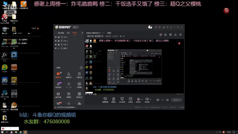Screen dimensions: 238x134
Task: Expand microphone options arrow
Action: click(142, 99)
